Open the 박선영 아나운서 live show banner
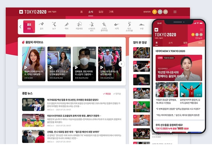The height and width of the screenshot is (147, 212). click(179, 68)
